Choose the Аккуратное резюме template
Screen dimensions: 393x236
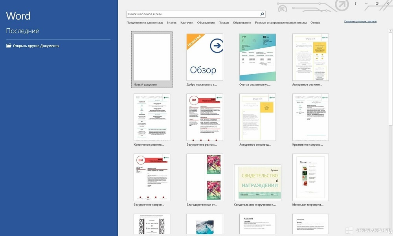click(310, 57)
